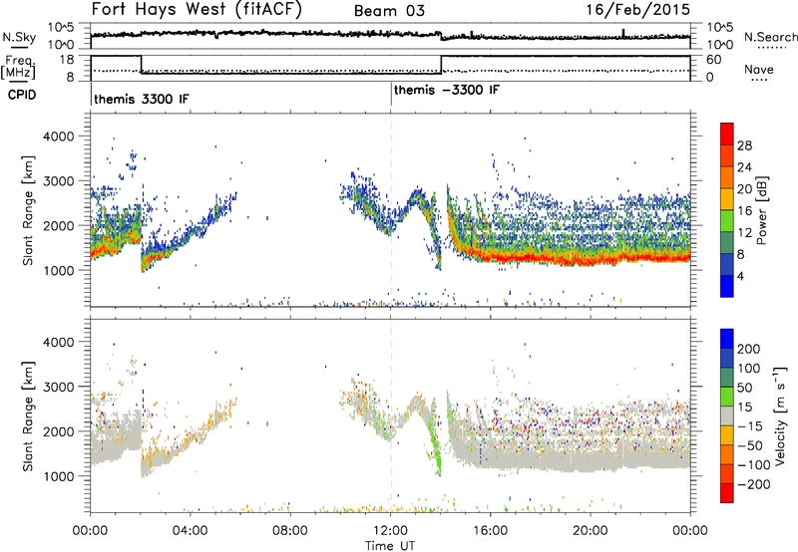Click the 'Freq. [MHz]' axis label

pos(19,67)
